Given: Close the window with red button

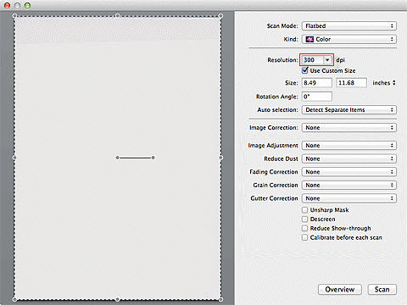Looking at the screenshot, I should [7, 5].
